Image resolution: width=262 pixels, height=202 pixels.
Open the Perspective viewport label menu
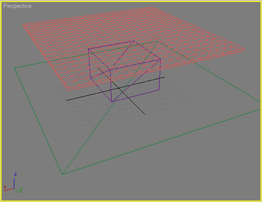coord(17,6)
